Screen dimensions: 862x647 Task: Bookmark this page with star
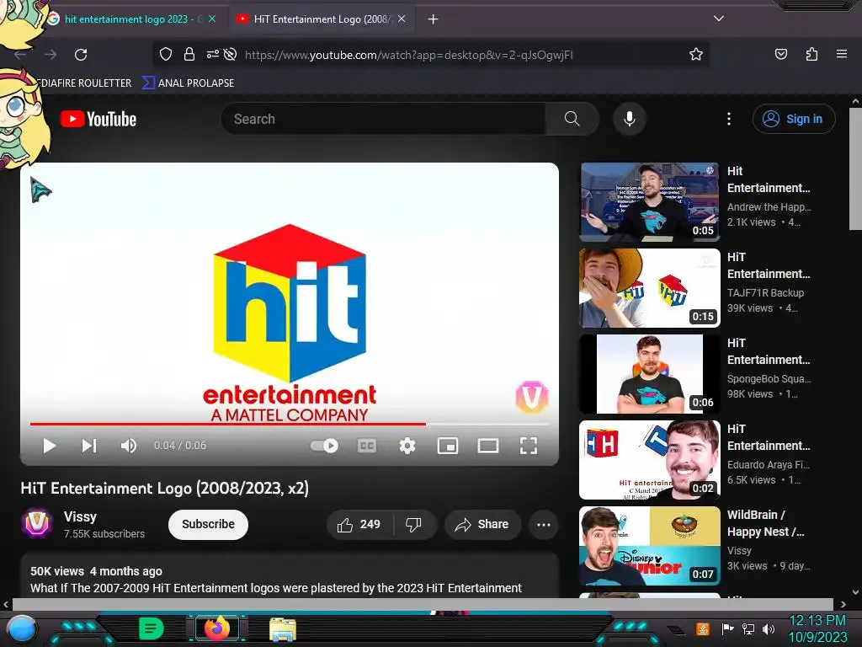click(696, 55)
